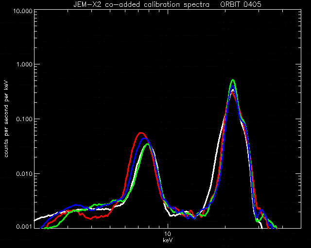The height and width of the screenshot is (248, 311).
Task: Click the 10 x-axis tick label
Action: 168,234
